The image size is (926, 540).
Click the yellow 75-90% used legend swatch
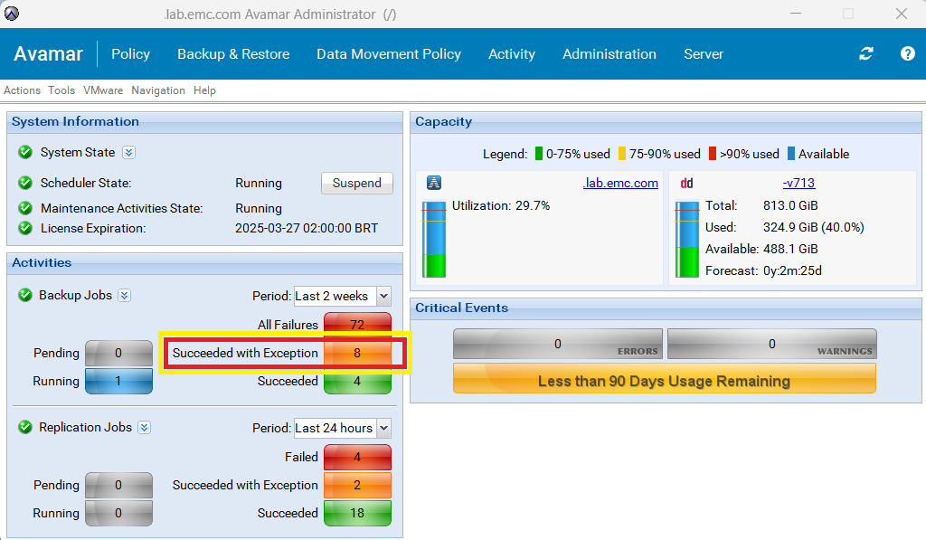pos(622,154)
